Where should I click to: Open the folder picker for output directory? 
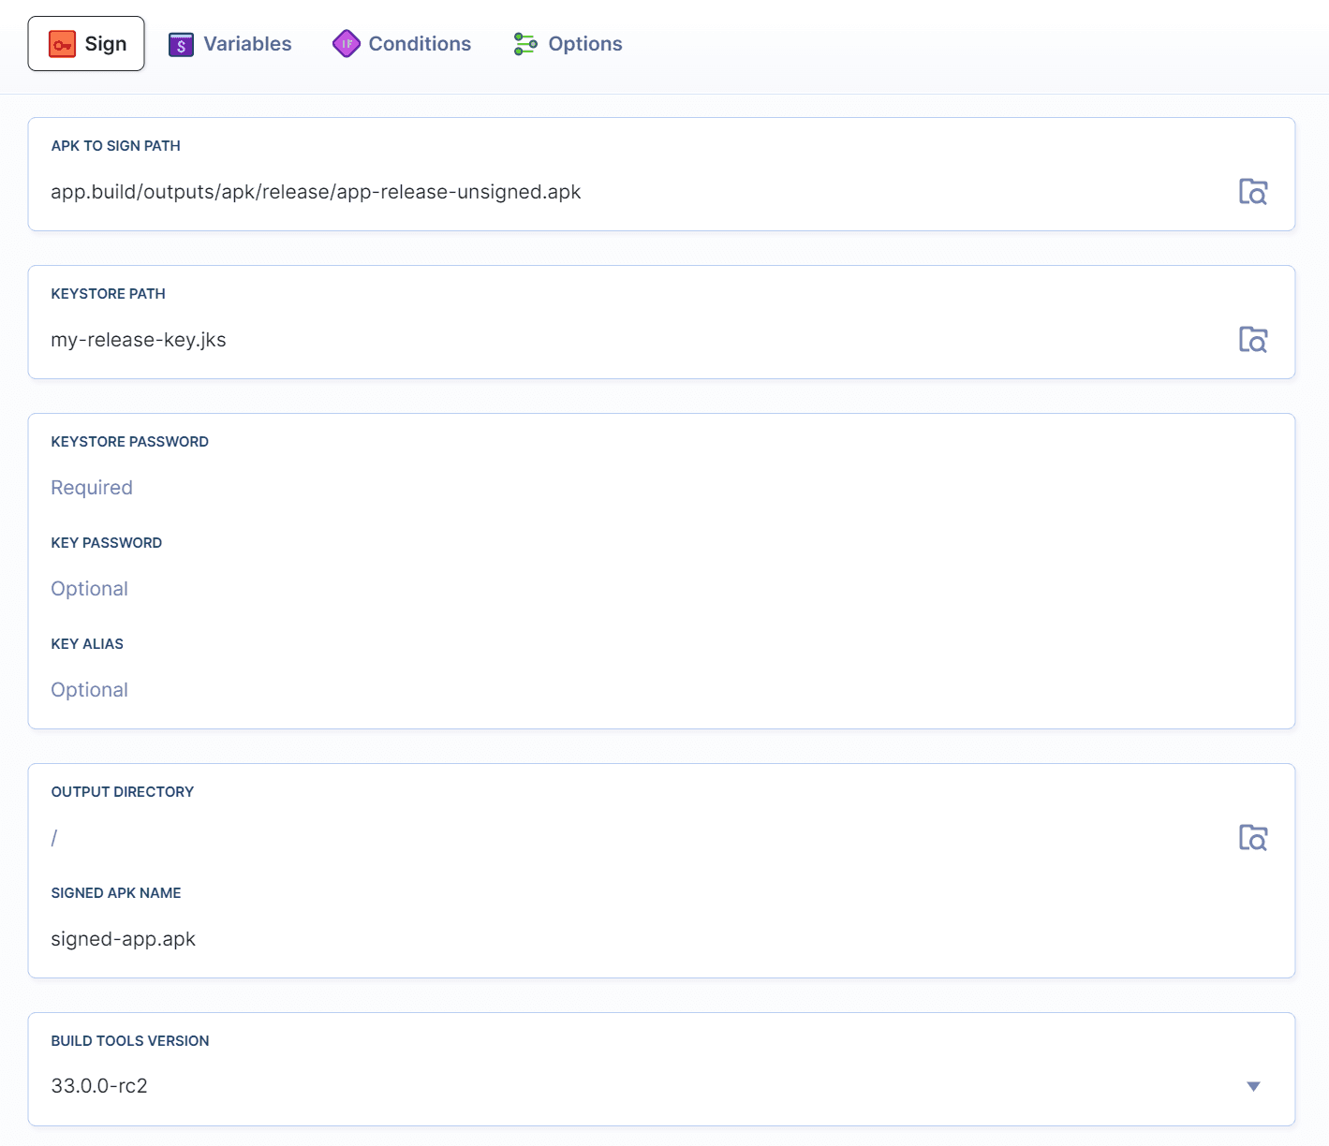[x=1253, y=837]
